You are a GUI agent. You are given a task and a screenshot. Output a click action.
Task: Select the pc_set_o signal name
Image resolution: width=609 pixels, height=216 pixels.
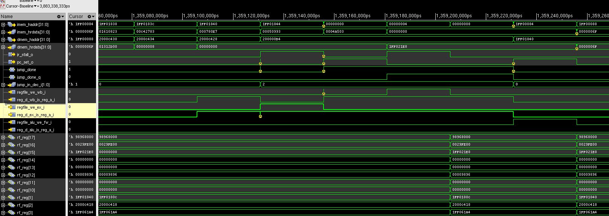25,62
